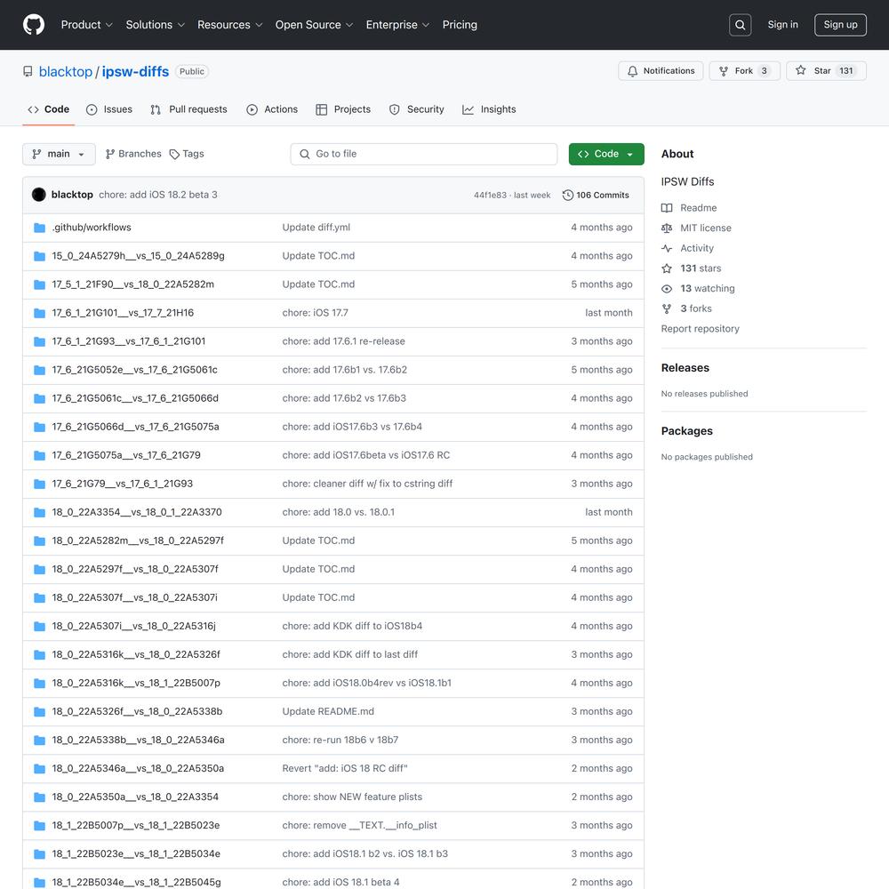This screenshot has height=889, width=889.
Task: Open commit 'Revert "add: iOS 18 RC diff"'
Action: 345,768
